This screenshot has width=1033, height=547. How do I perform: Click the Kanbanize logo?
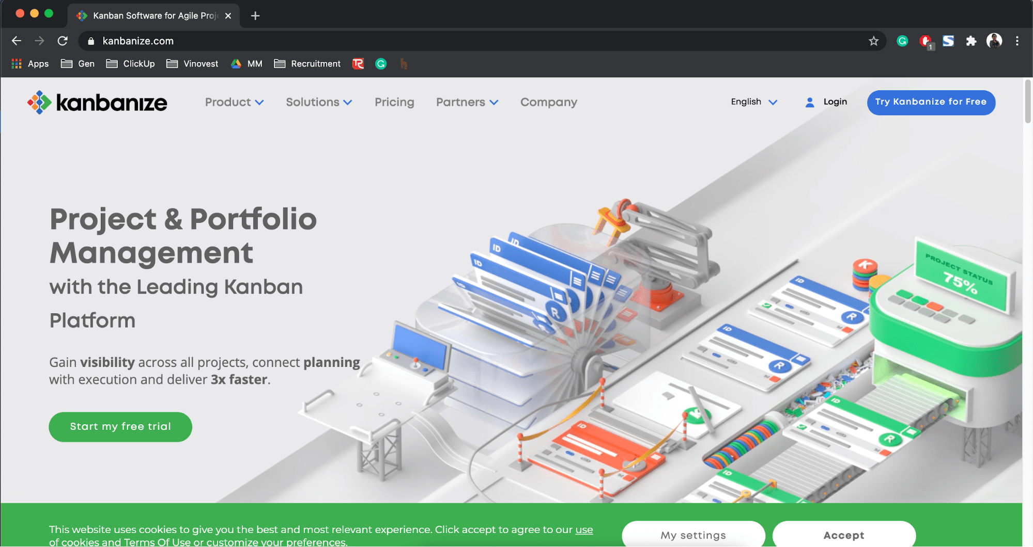[97, 102]
